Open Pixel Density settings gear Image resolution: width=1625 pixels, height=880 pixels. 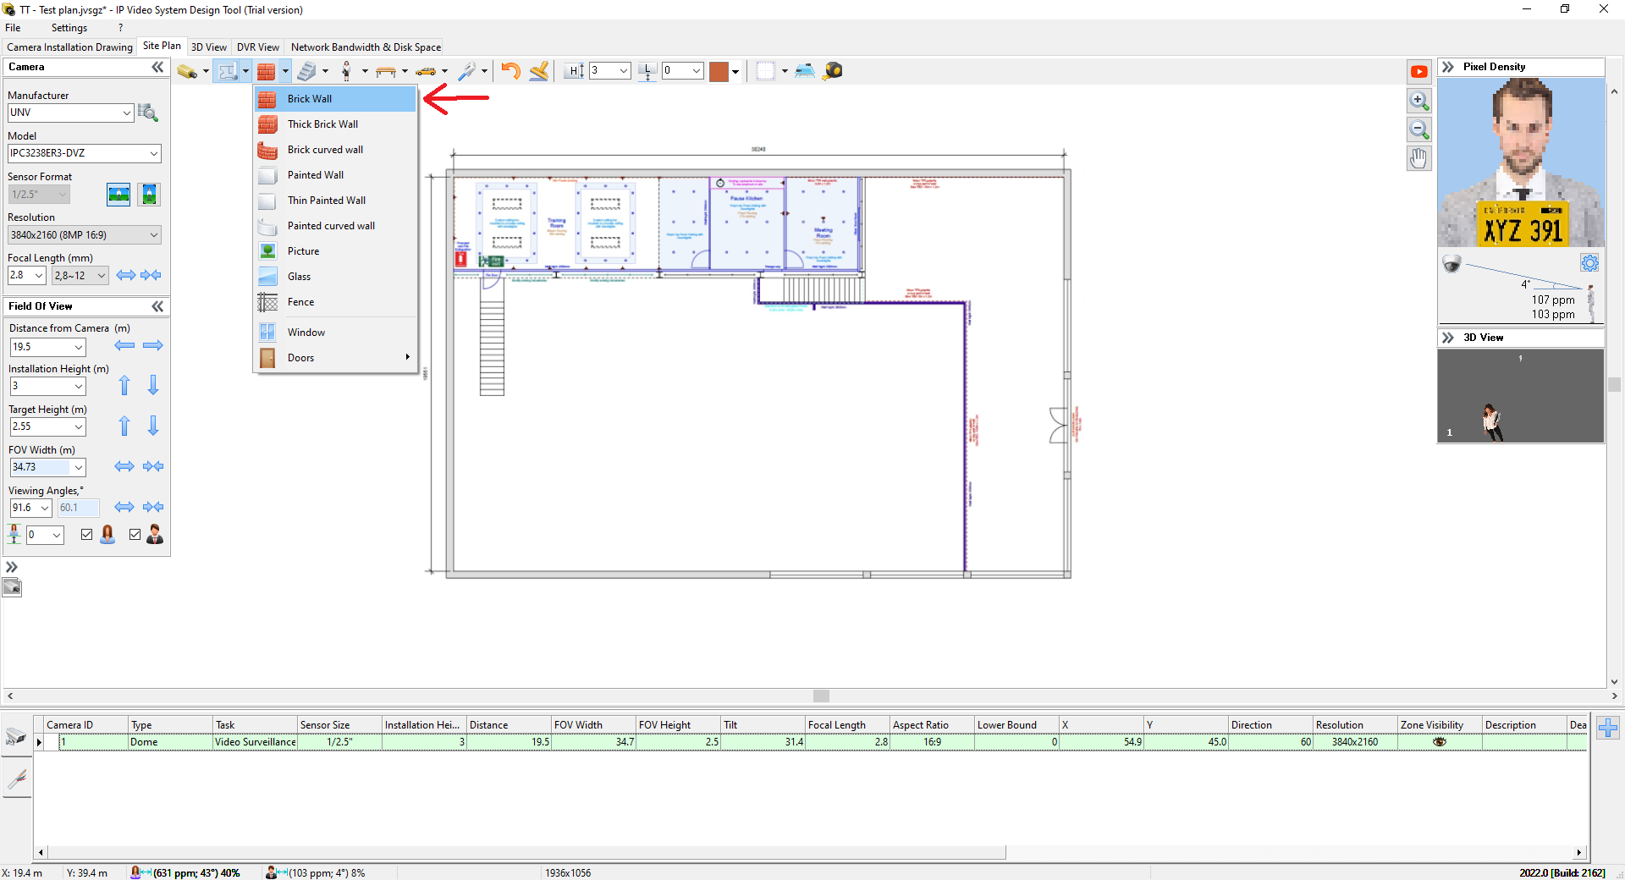[1589, 263]
